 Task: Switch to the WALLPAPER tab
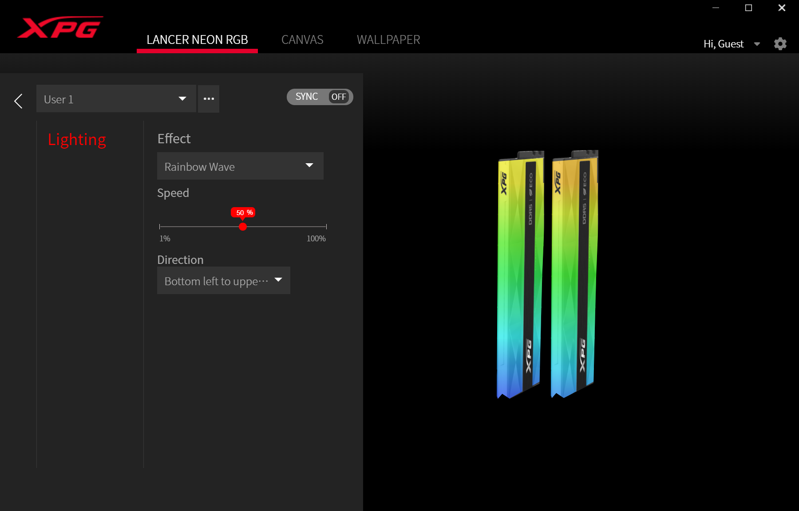(388, 40)
